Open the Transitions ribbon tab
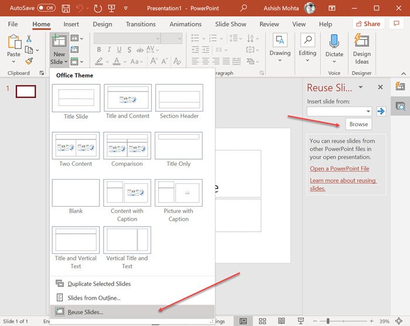The height and width of the screenshot is (326, 410). tap(141, 24)
